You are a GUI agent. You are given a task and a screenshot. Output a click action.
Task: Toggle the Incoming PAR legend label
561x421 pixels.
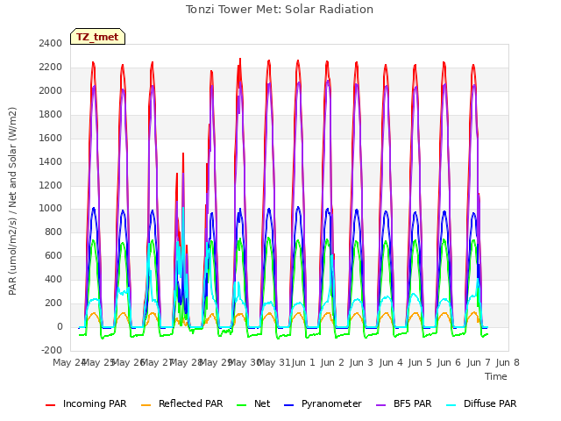pyautogui.click(x=95, y=403)
